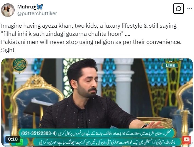Click the tweet text mentioning ayeza khan

(x=89, y=26)
